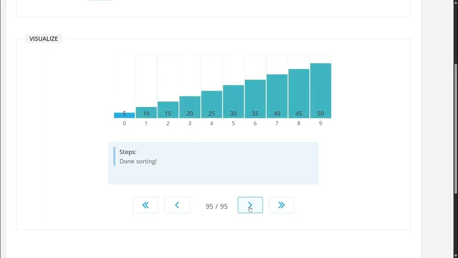This screenshot has width=458, height=258.
Task: Click the bar labeled 35
Action: (255, 99)
